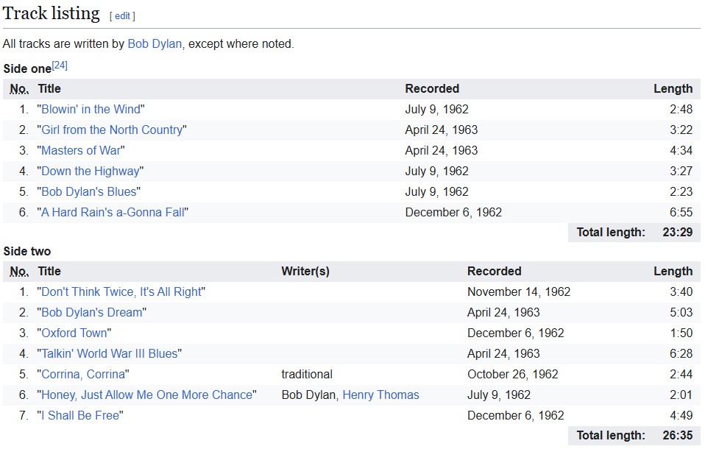Visit Don't Think Twice, It's All Right

121,291
